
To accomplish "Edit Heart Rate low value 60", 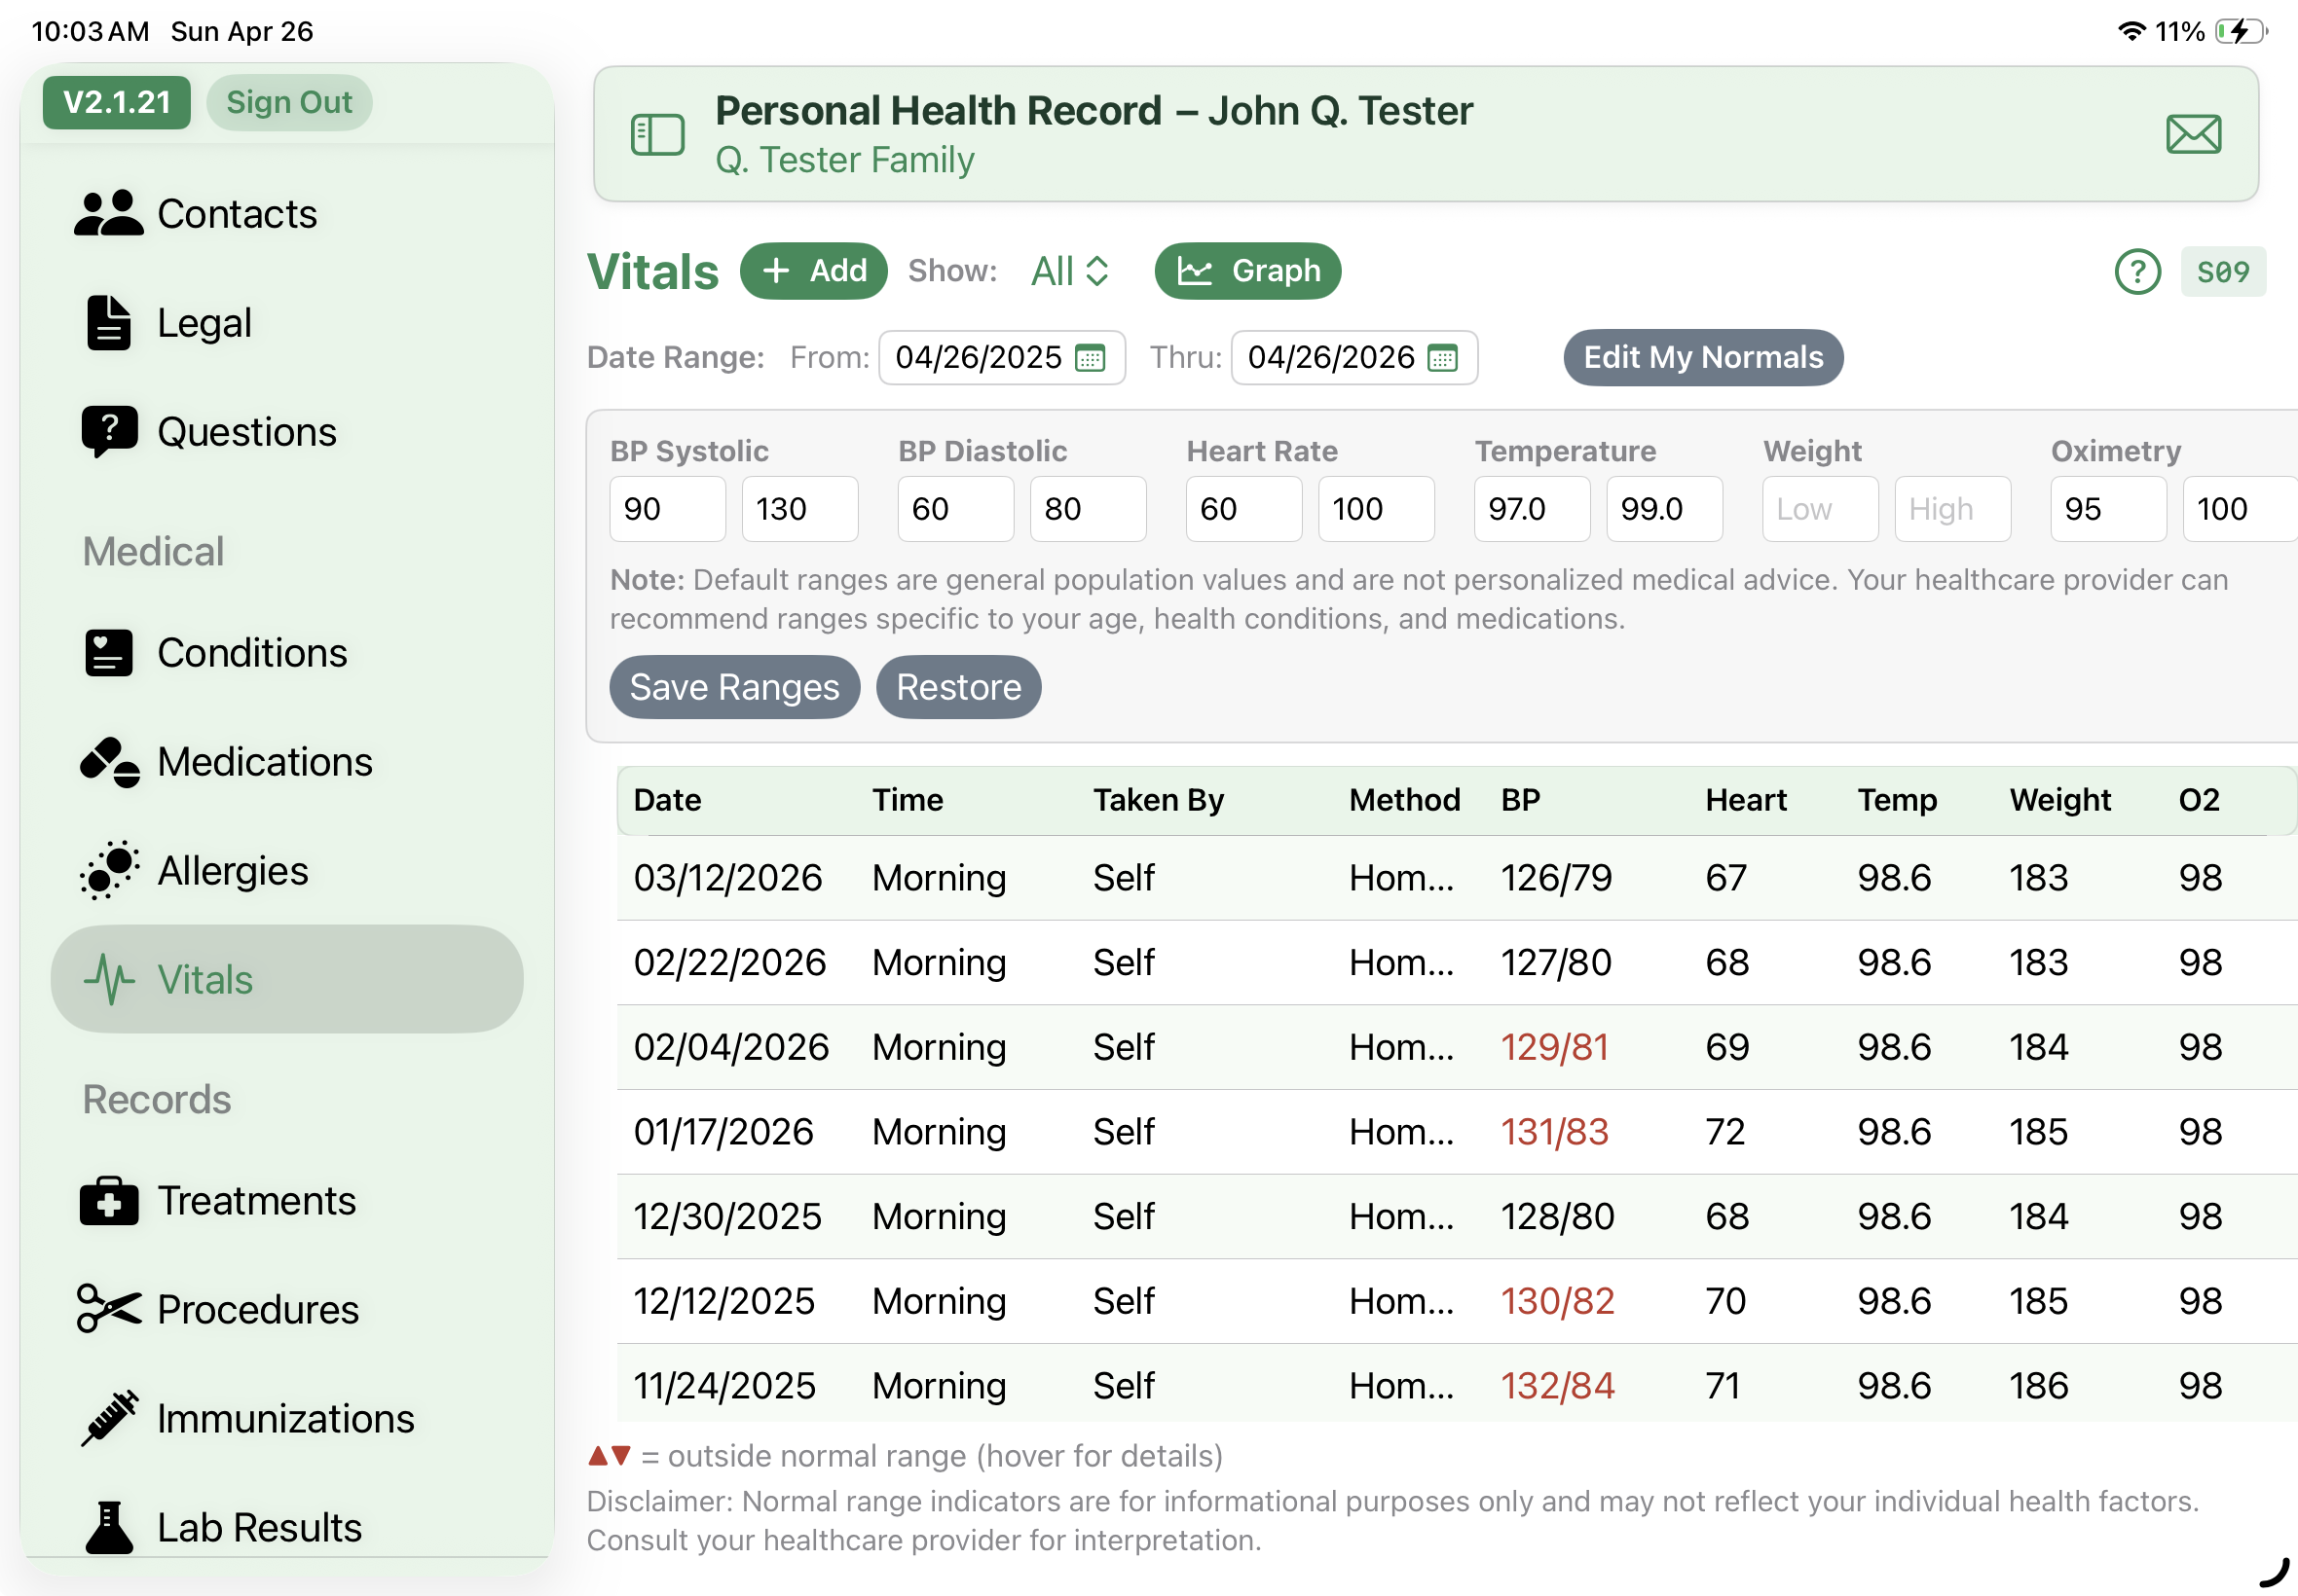I will point(1243,509).
